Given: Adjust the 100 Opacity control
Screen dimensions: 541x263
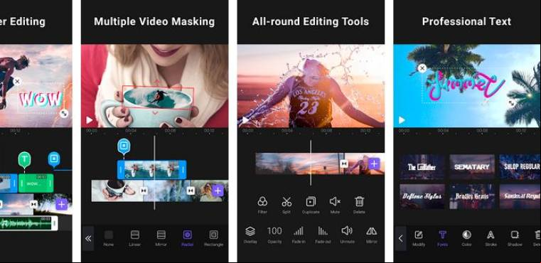Looking at the screenshot, I should (274, 231).
